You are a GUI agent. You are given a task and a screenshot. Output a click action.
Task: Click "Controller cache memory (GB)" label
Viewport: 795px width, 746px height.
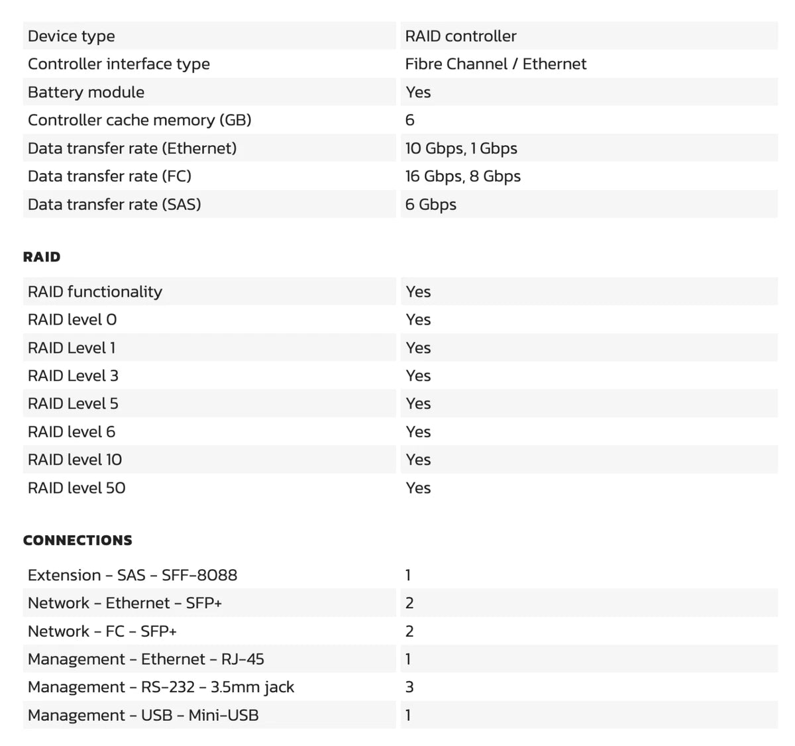coord(140,120)
